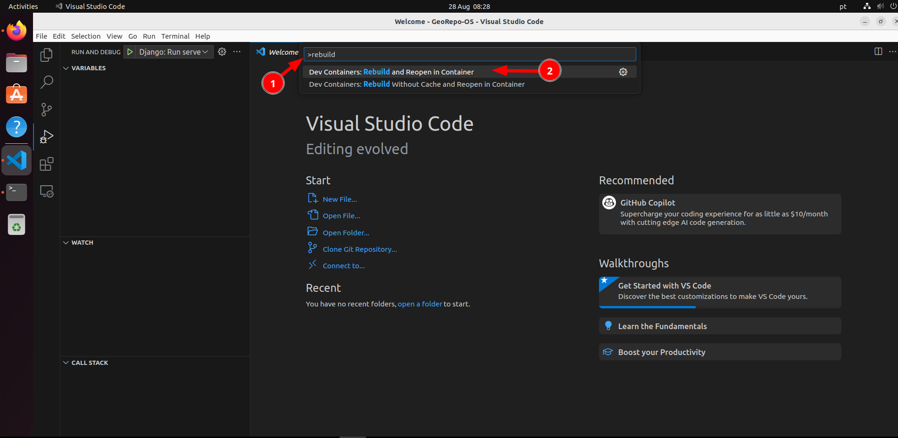Open the View menu
This screenshot has width=898, height=438.
(114, 36)
